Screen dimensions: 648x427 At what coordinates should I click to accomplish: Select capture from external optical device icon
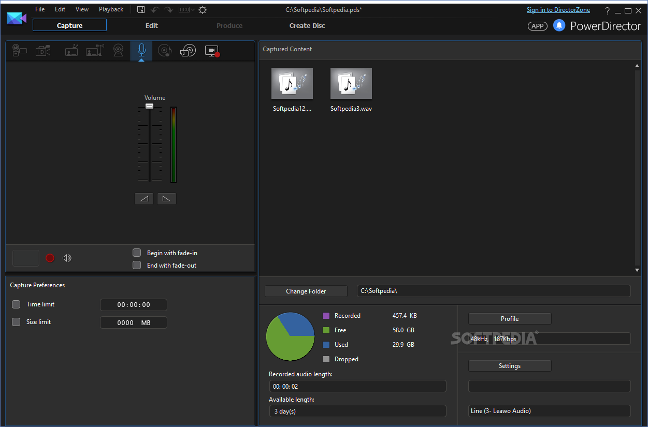pos(188,50)
